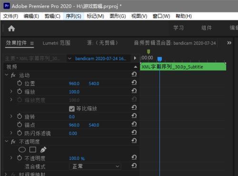Toggle timeline view with the play arrow
This screenshot has width=238, height=176.
135,58
